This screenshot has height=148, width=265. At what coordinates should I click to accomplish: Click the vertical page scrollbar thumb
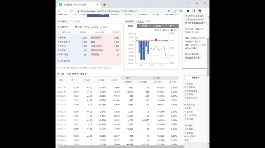click(208, 57)
